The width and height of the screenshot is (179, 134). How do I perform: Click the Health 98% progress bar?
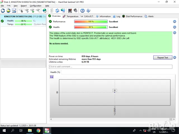[91, 27]
